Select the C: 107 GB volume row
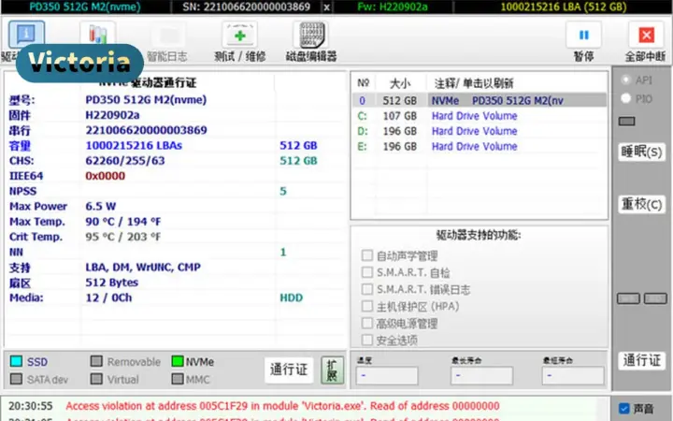 (x=480, y=116)
